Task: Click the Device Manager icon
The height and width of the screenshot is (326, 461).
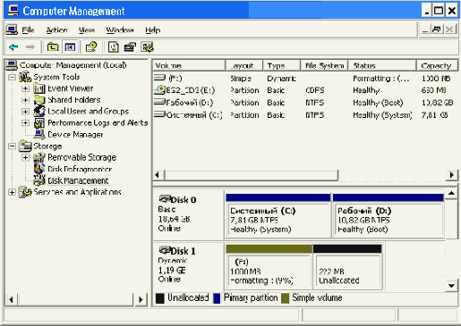Action: (x=39, y=135)
